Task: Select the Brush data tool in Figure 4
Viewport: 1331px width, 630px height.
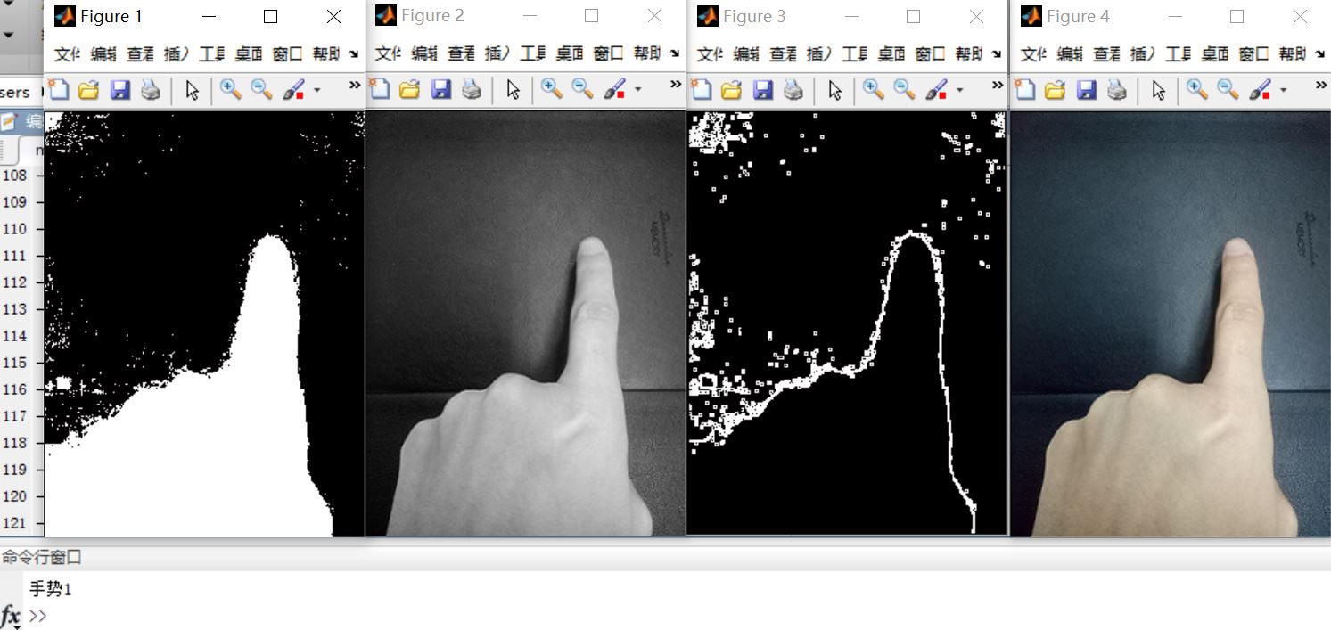Action: [1261, 89]
